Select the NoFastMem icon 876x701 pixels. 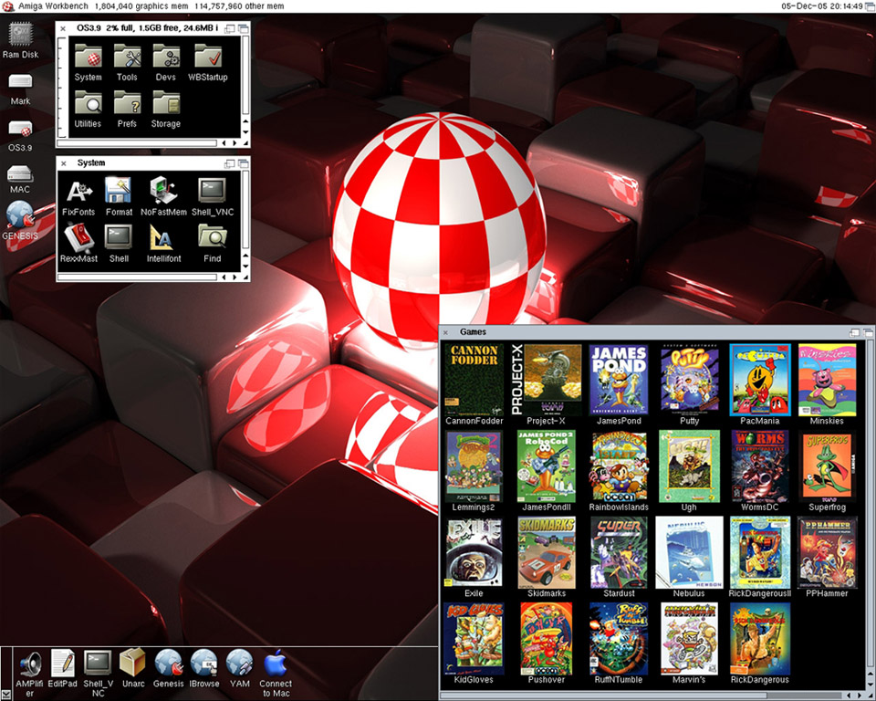click(x=163, y=191)
